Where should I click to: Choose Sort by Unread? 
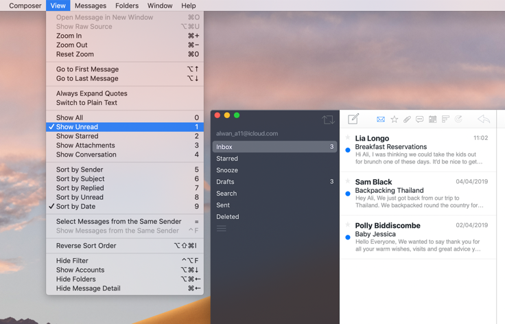point(125,197)
